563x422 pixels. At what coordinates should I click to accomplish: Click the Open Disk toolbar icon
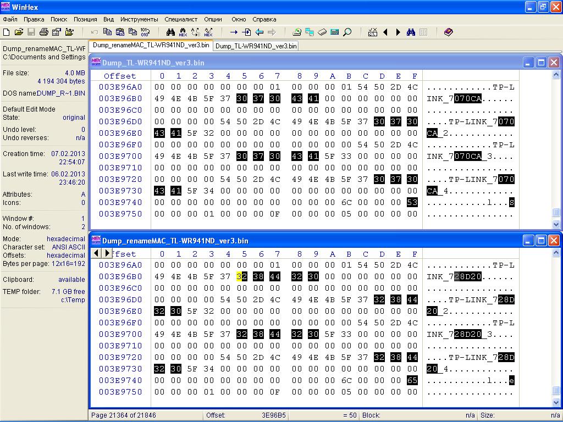click(297, 32)
